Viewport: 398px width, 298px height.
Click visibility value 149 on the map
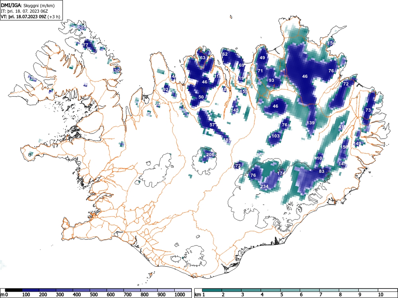tap(357, 144)
